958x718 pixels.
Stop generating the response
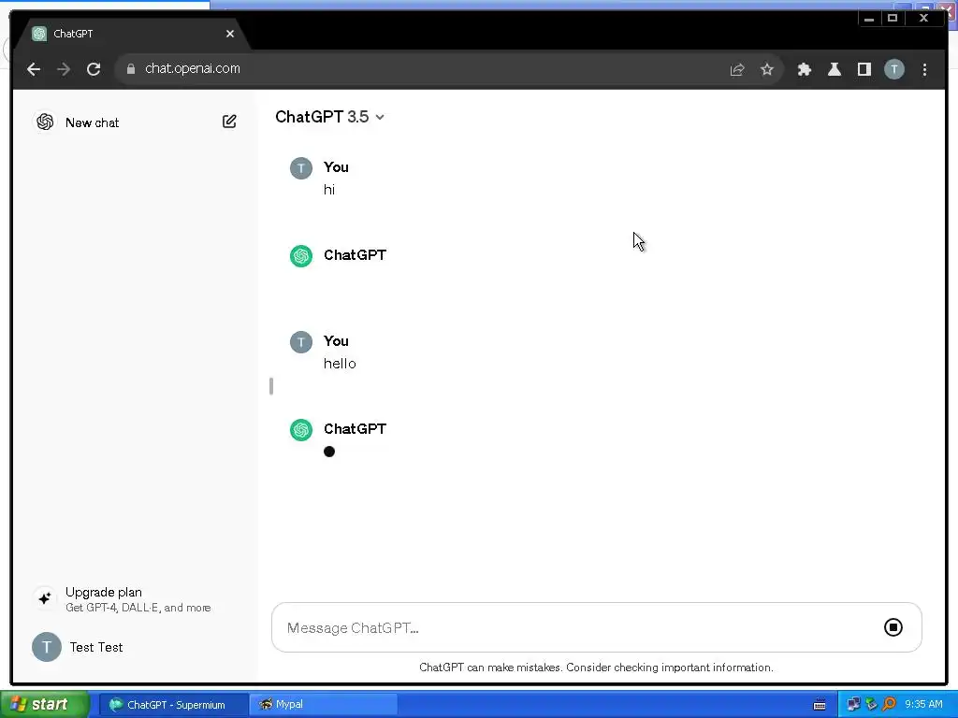tap(893, 627)
